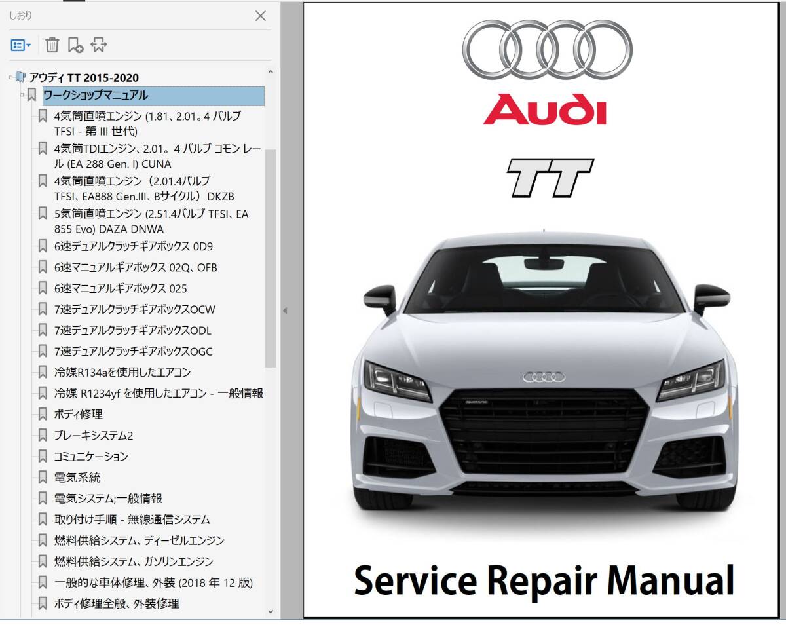
Task: Close the bookmarks panel with the X
Action: [x=260, y=16]
